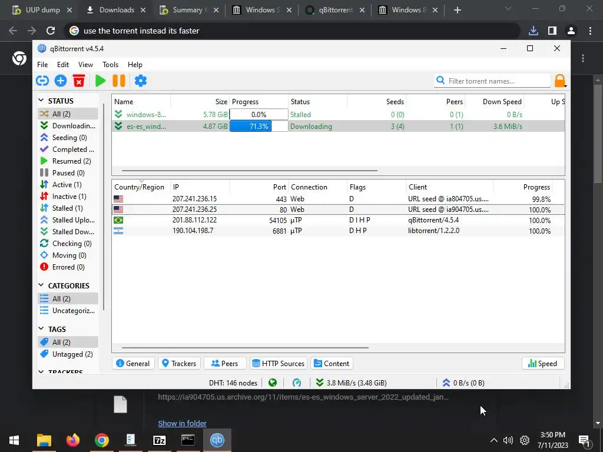
Task: Open the Edit menu
Action: coord(62,65)
